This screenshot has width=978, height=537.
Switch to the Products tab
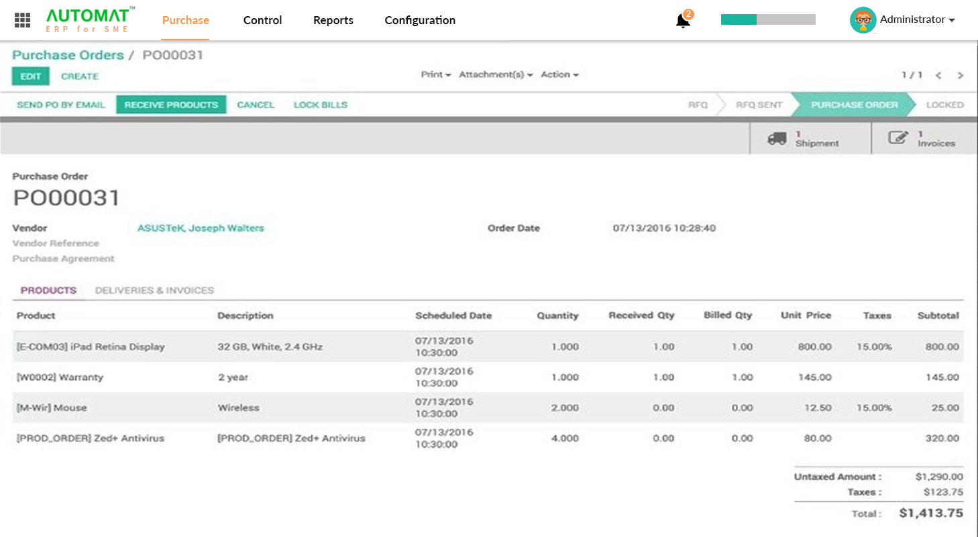(48, 291)
